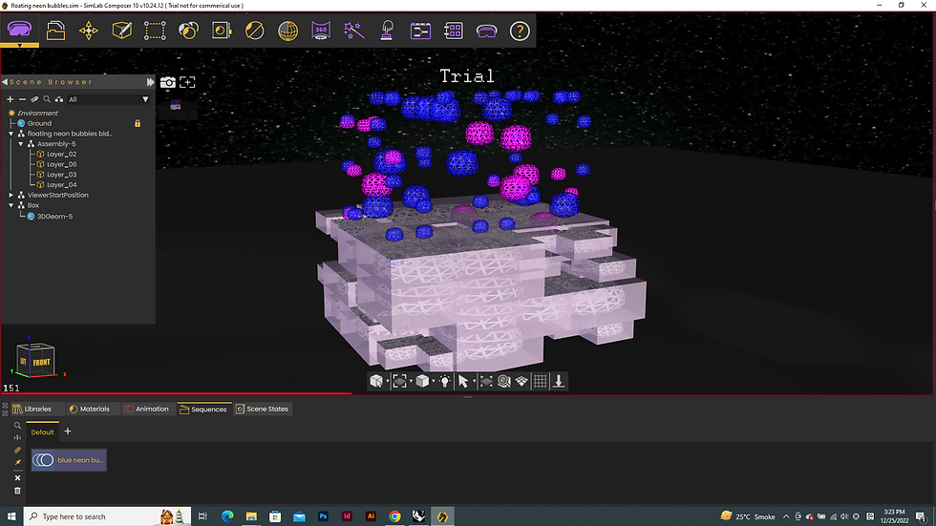The image size is (936, 526).
Task: Open the file folder tool in the toolbar
Action: [55, 31]
